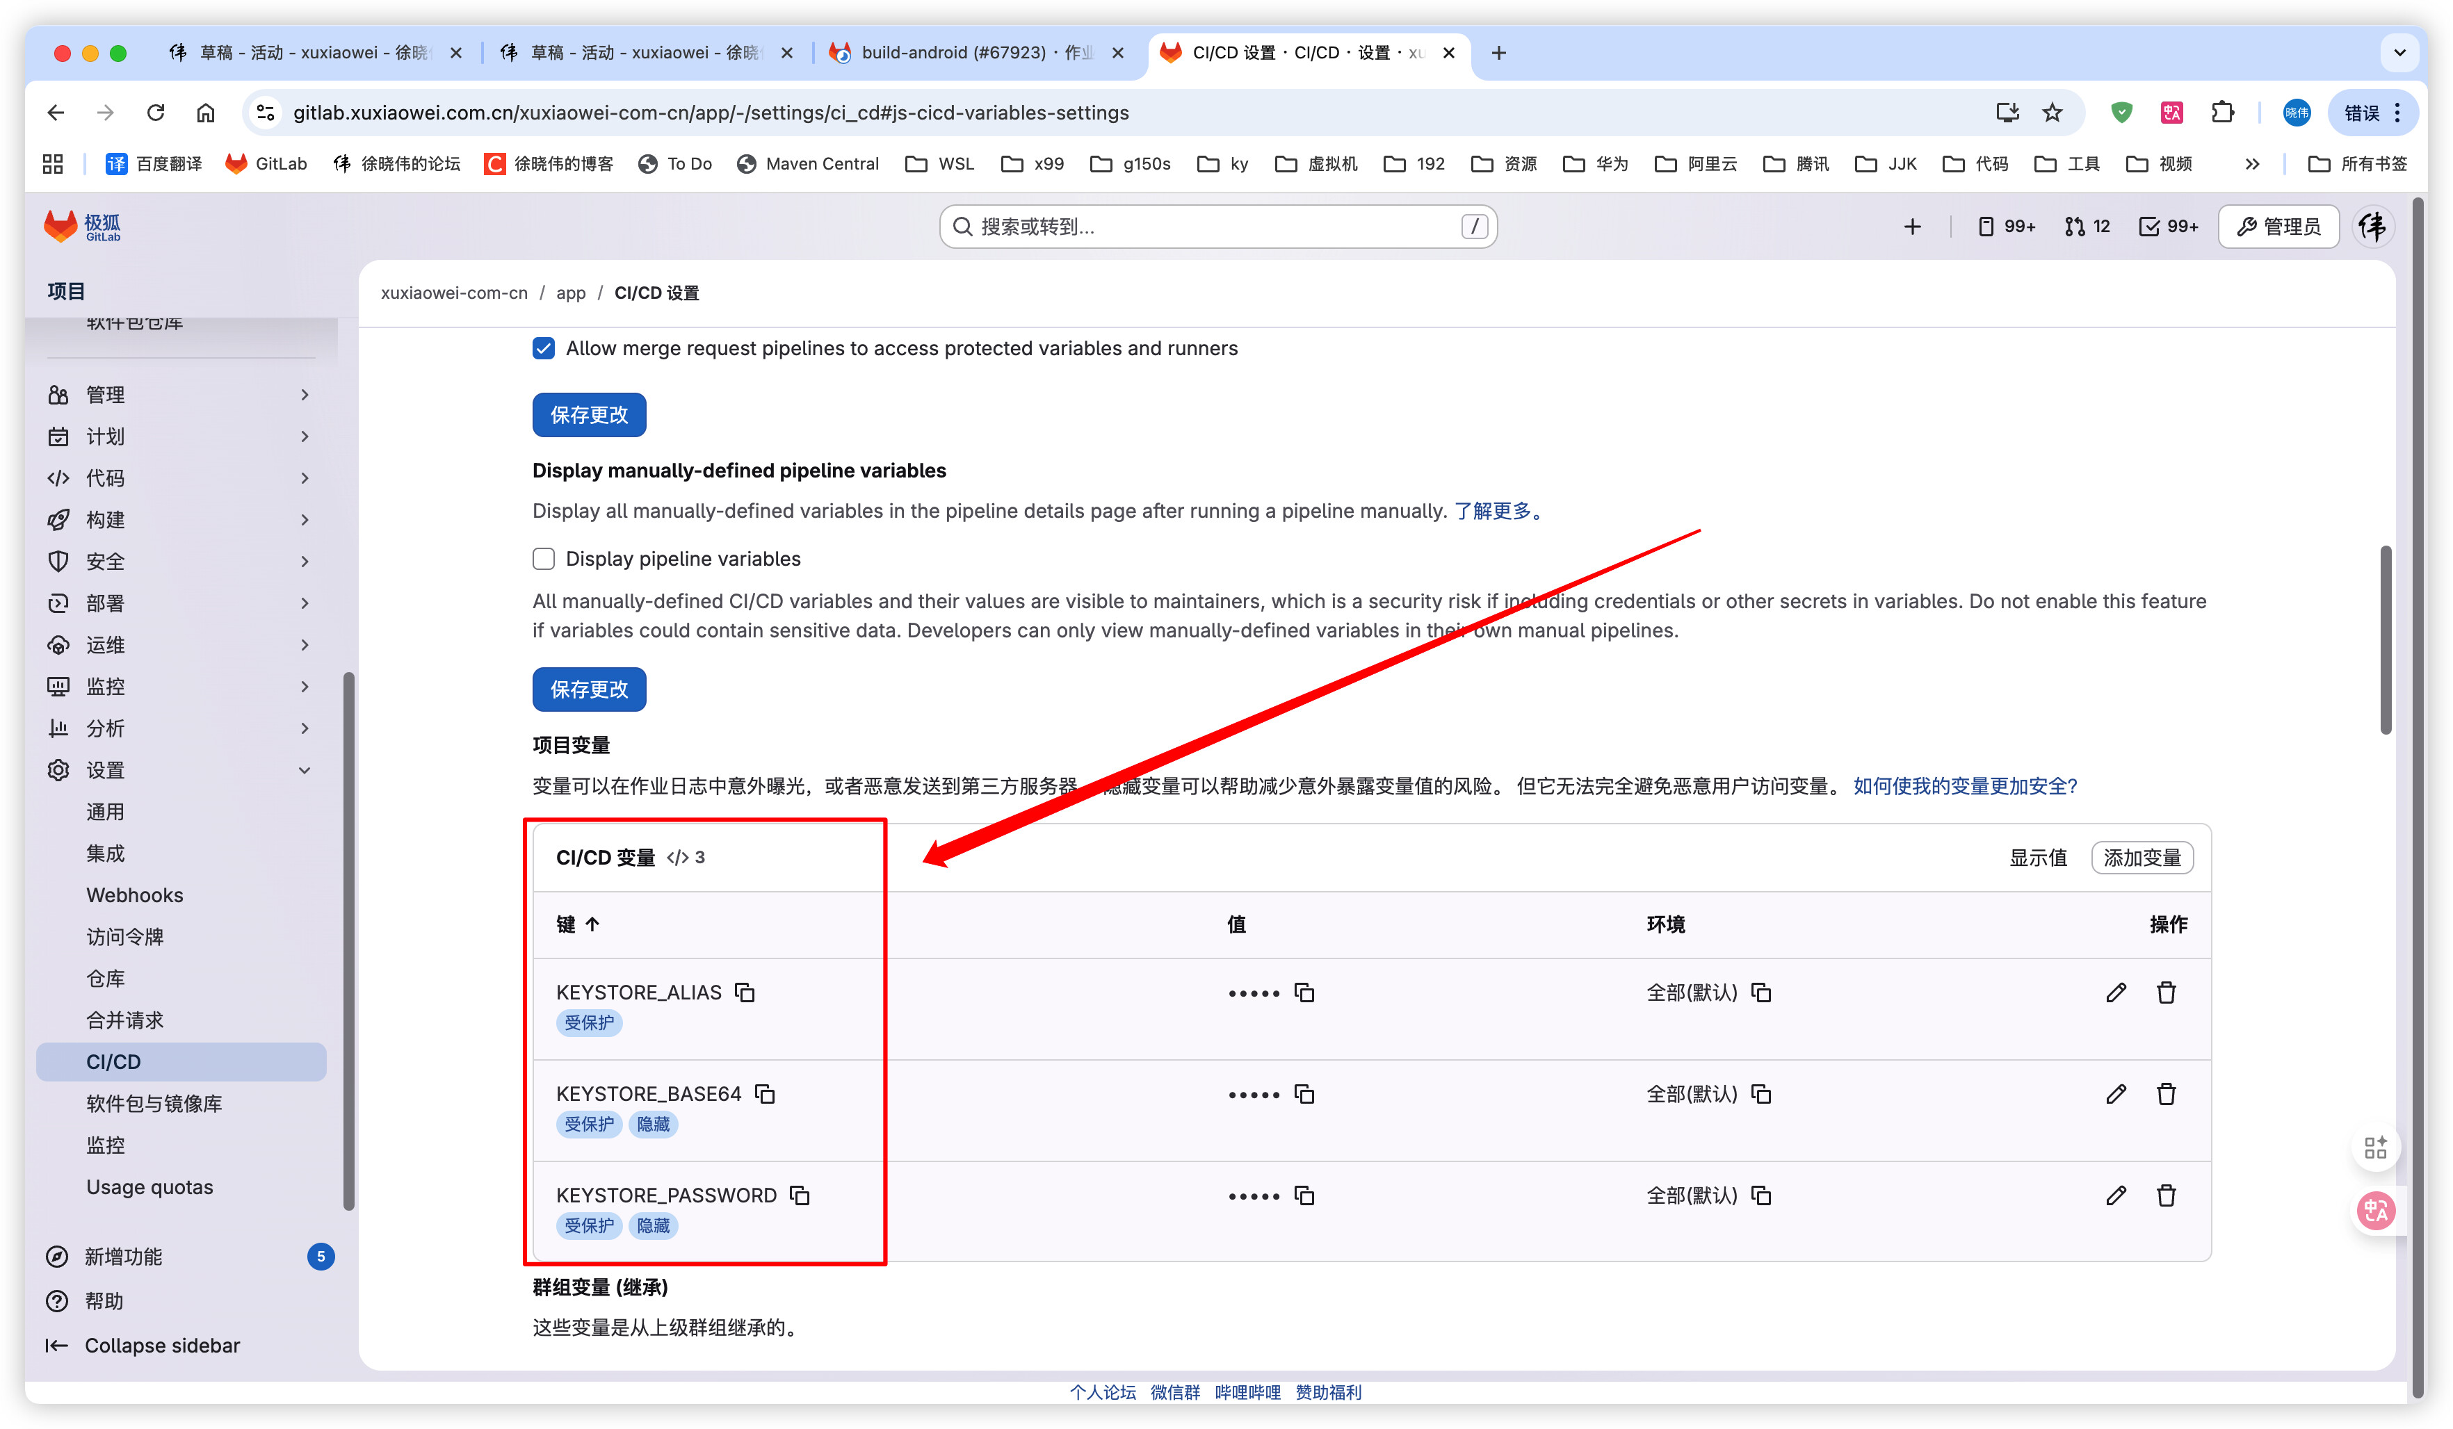The height and width of the screenshot is (1429, 2453).
Task: Click the create new plus icon
Action: (x=1912, y=227)
